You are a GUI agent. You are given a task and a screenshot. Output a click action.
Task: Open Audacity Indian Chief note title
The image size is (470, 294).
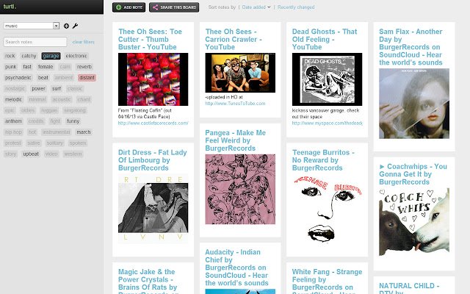[x=236, y=268]
